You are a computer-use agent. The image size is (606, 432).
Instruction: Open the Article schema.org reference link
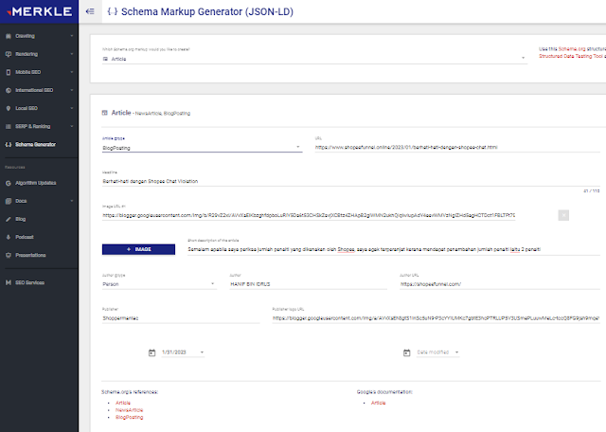point(123,403)
